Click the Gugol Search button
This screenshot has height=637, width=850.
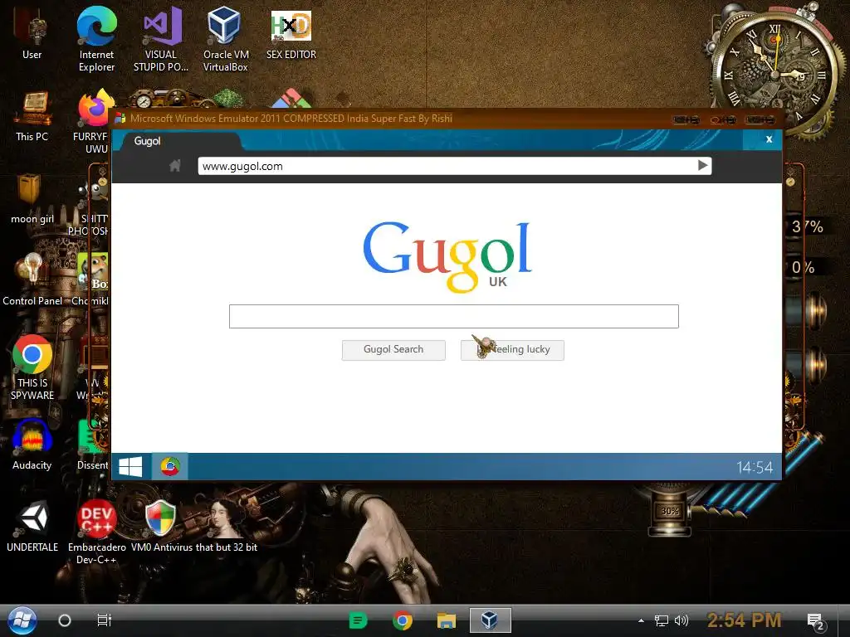point(393,350)
